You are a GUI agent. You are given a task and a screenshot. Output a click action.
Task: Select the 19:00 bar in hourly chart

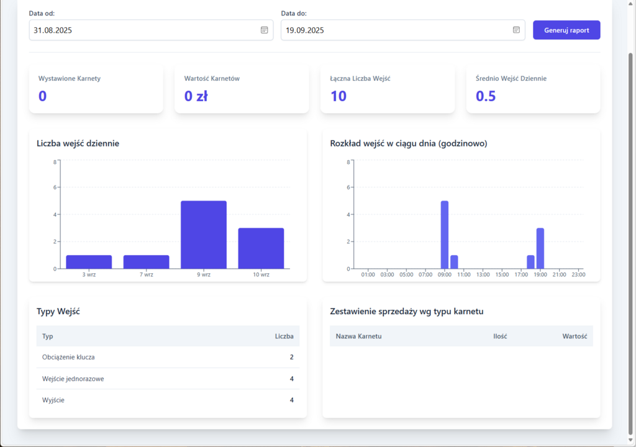(540, 248)
